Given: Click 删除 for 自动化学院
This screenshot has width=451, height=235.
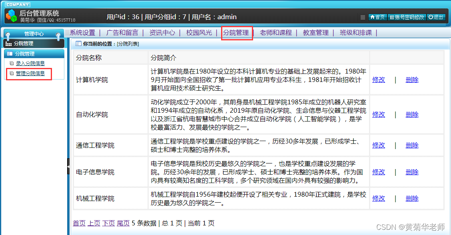Looking at the screenshot, I should (412, 114).
